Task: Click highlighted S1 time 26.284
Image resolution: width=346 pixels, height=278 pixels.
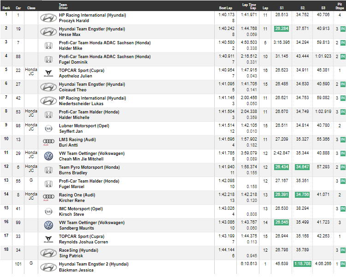Action: tap(281, 29)
